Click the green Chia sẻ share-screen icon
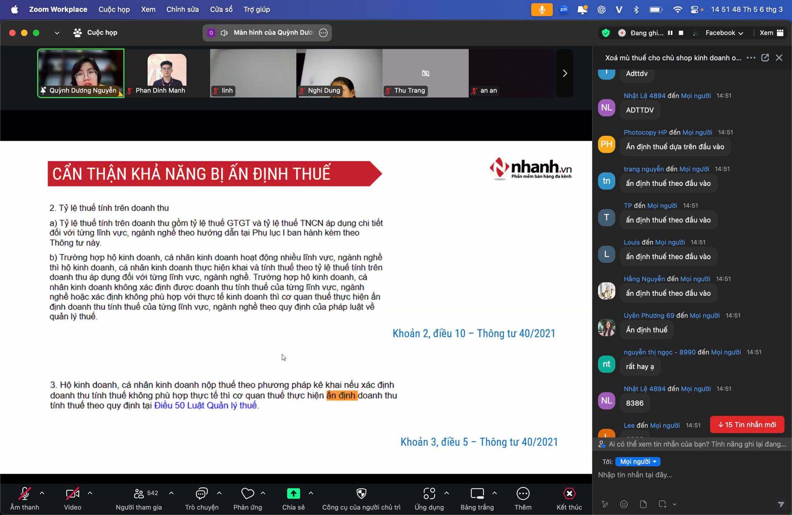 click(293, 494)
